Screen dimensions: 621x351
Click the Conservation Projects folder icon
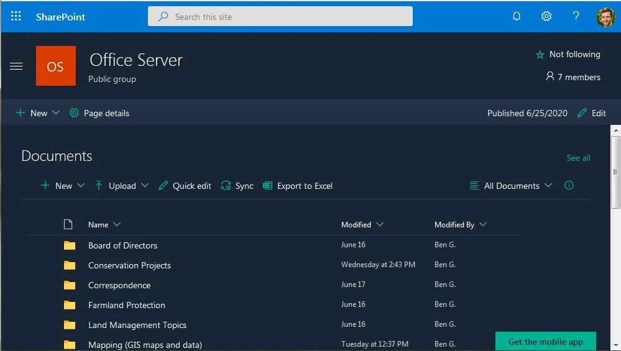pos(70,265)
